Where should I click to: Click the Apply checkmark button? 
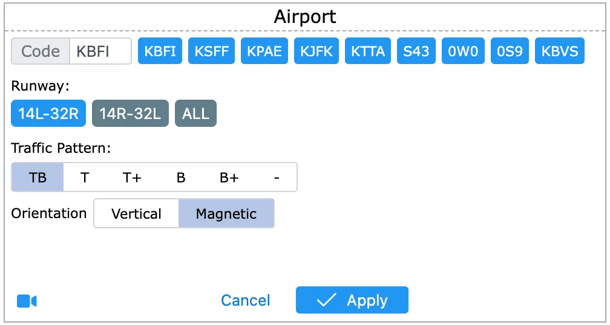coord(352,300)
